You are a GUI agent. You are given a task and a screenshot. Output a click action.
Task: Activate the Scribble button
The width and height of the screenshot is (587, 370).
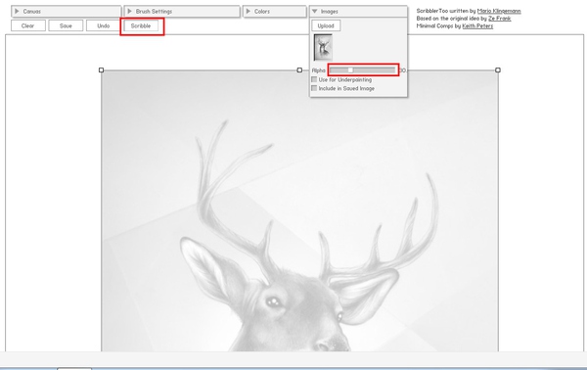coord(141,25)
